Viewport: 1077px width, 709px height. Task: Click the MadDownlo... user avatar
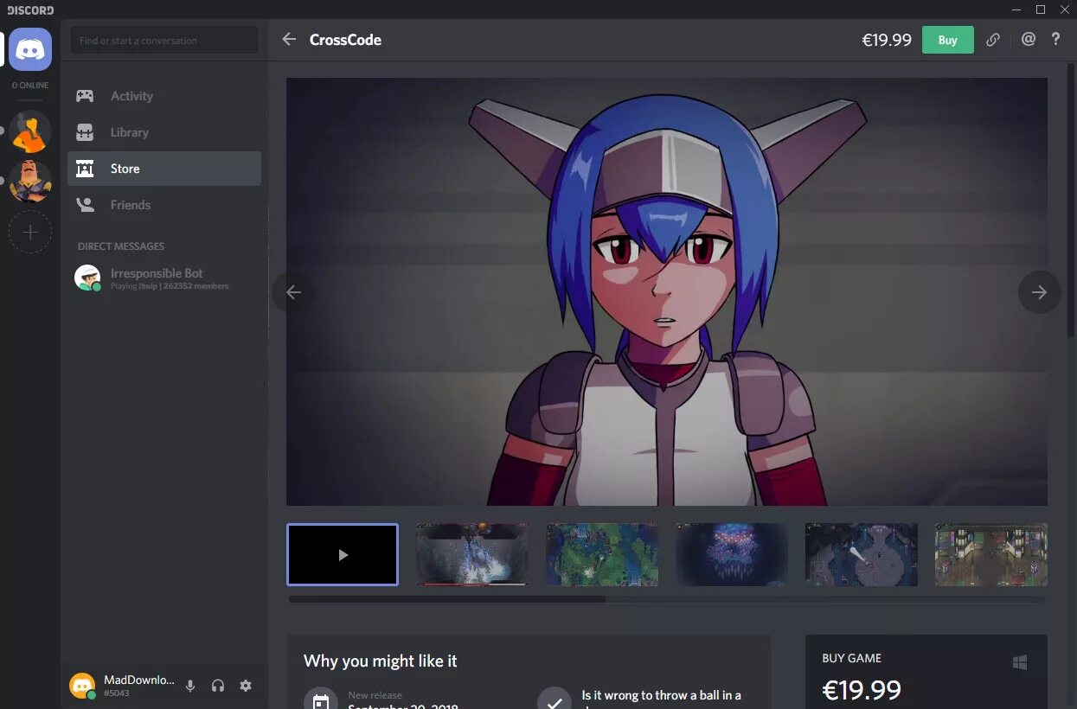pyautogui.click(x=82, y=686)
